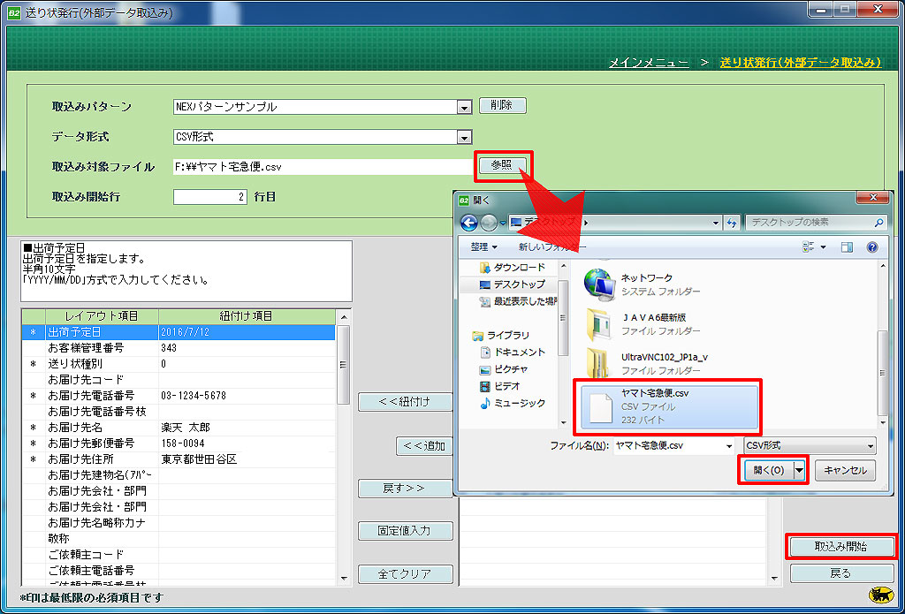Open the view options dropdown arrow in the dialog toolbar

click(x=823, y=247)
